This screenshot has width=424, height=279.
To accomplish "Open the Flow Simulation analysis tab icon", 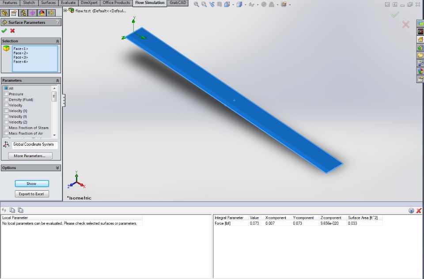I will point(50,13).
